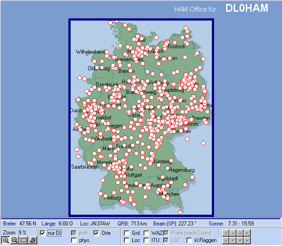
Task: Click the Breite value '47:56 N'
Action: [28, 224]
